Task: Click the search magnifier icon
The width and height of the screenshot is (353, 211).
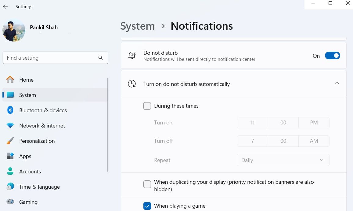Action: coord(100,58)
